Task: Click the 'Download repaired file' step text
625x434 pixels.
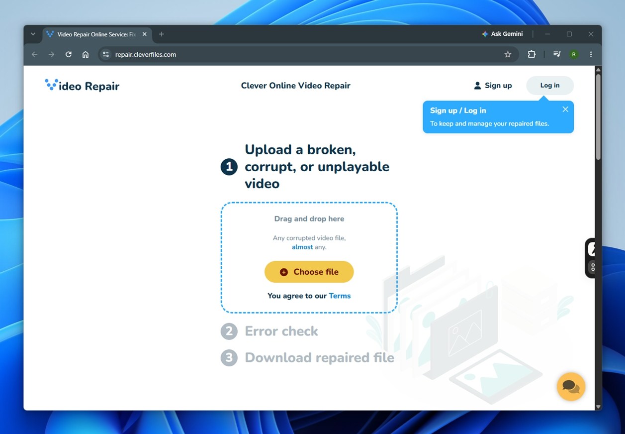Action: coord(319,357)
